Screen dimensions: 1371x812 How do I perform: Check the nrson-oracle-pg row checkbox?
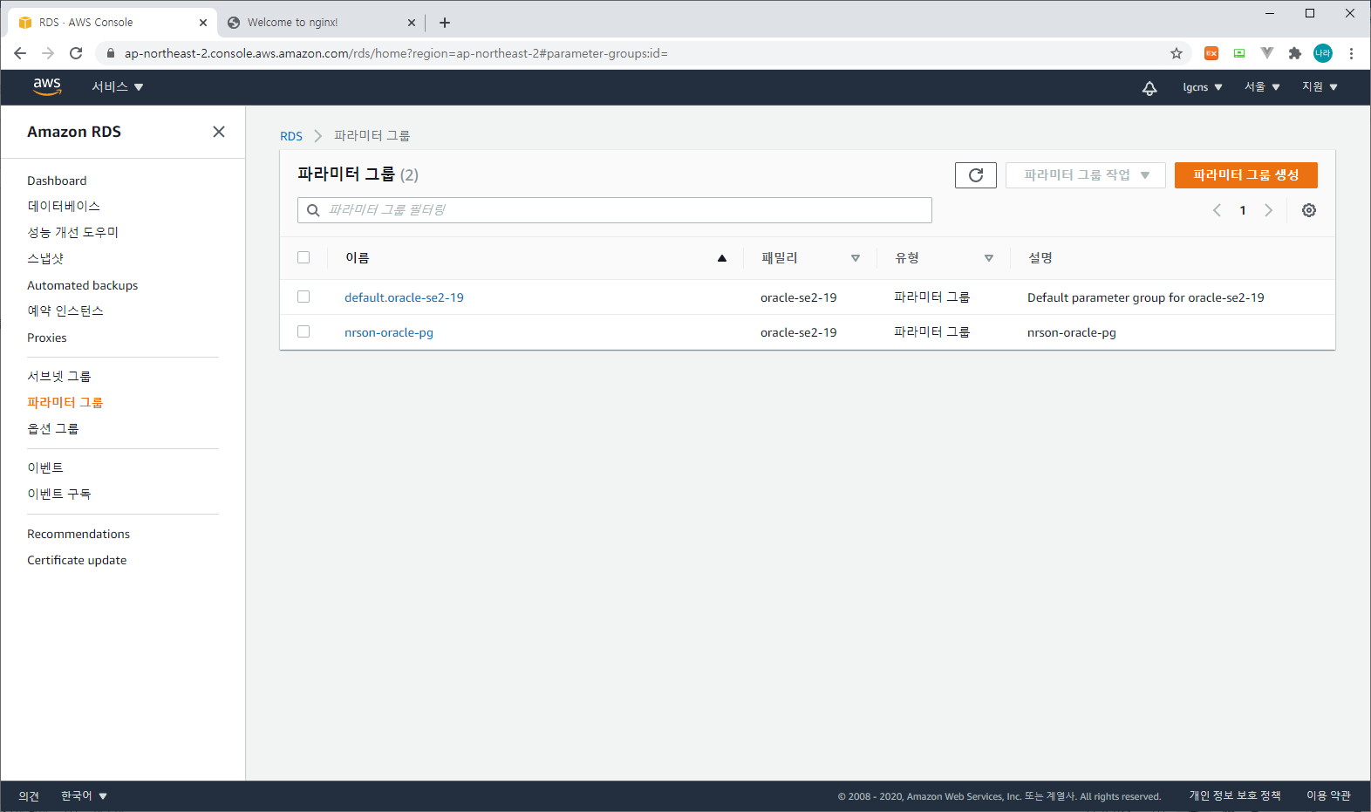[x=304, y=331]
